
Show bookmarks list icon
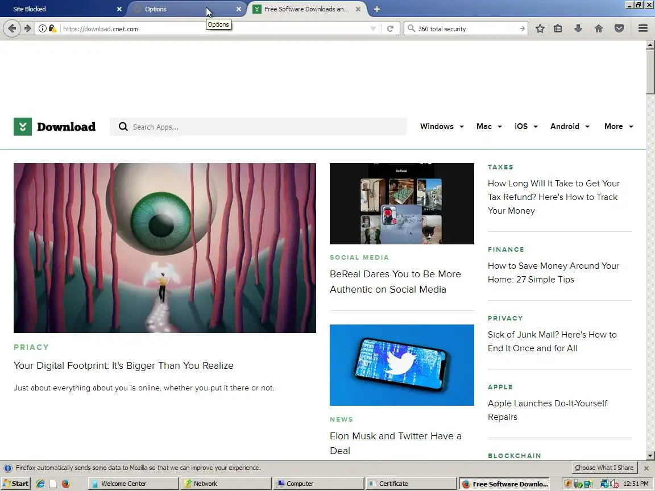tap(558, 28)
